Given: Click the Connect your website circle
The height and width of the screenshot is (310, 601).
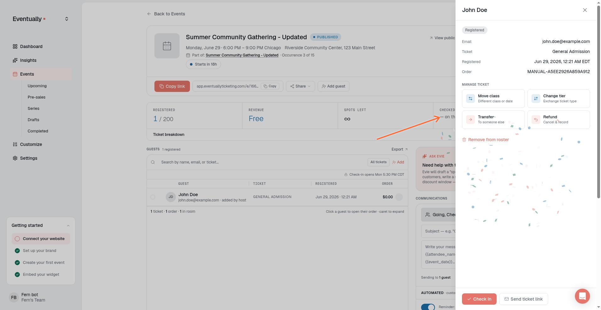Looking at the screenshot, I should [x=17, y=239].
